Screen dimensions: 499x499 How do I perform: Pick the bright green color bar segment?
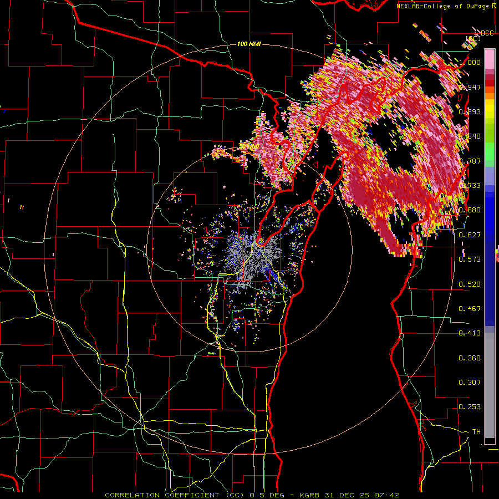click(490, 152)
